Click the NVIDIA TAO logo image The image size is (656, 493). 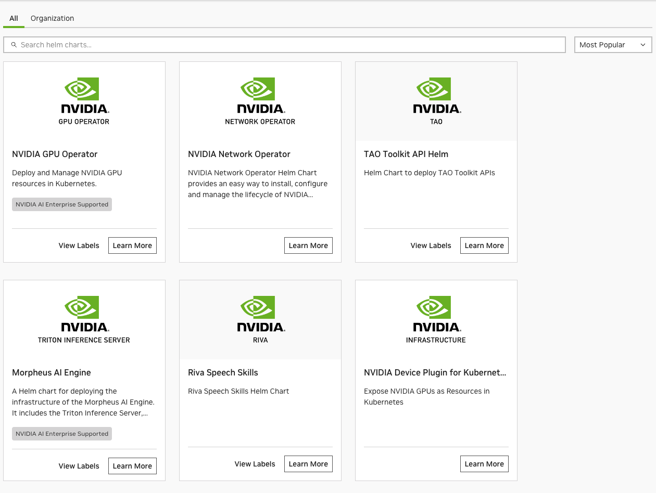pyautogui.click(x=436, y=101)
